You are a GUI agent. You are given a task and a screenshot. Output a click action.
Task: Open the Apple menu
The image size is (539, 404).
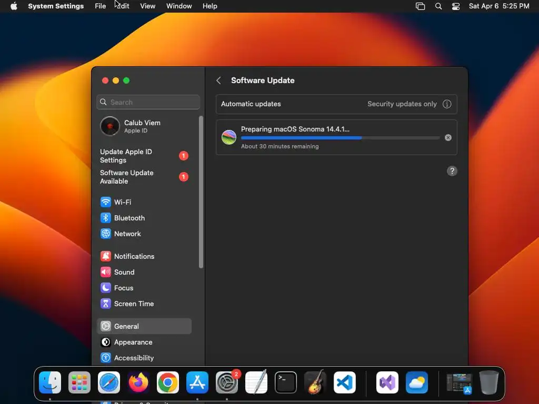click(x=14, y=6)
